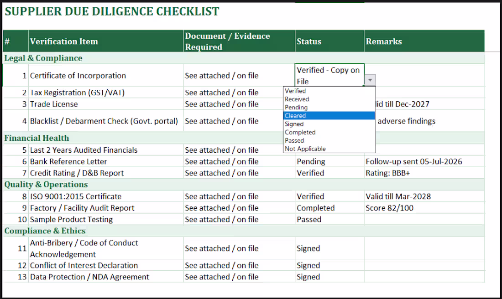
Task: Click 'See attached / on file' in Bank Reference Letter row
Action: click(x=239, y=161)
